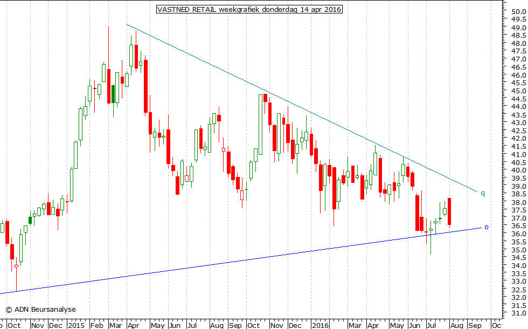The width and height of the screenshot is (528, 329).
Task: Click the 32.0 price axis label
Action: click(519, 297)
